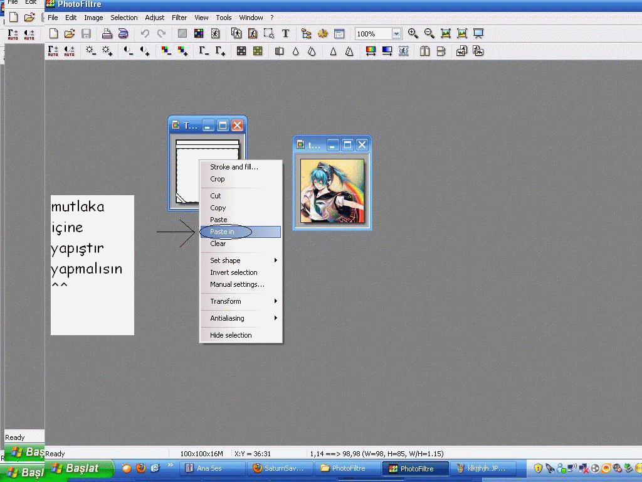Open the zoom percentage dropdown
The height and width of the screenshot is (482, 642).
[x=396, y=34]
